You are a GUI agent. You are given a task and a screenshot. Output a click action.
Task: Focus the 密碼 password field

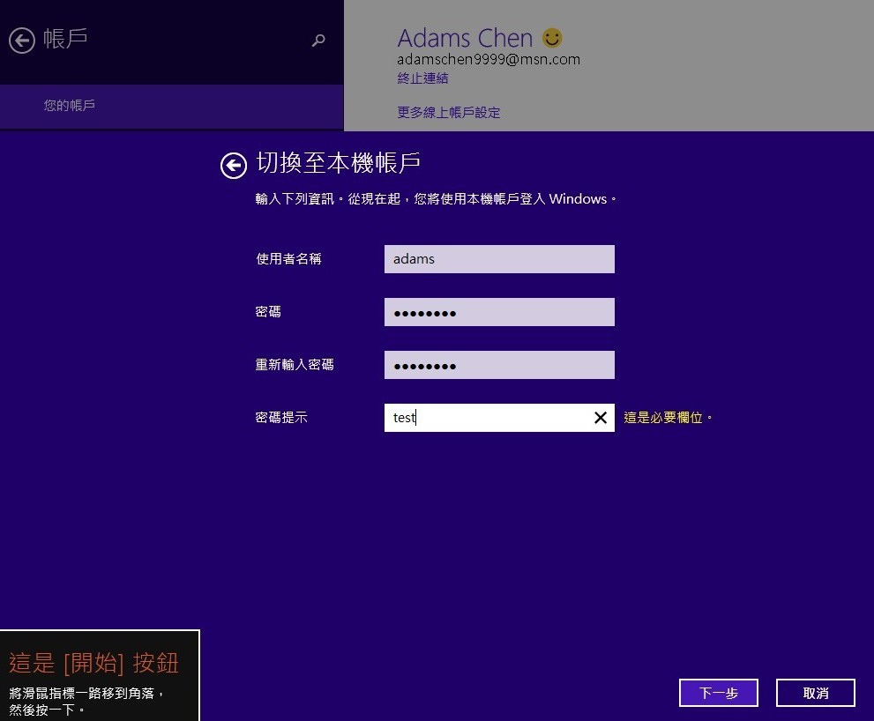499,312
